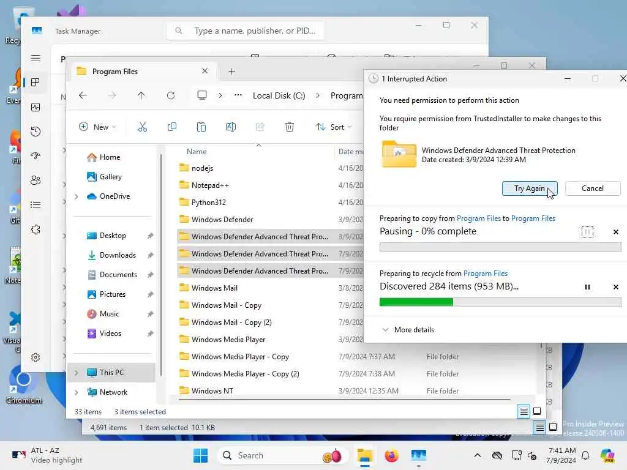The image size is (627, 470).
Task: Open Firefox from the taskbar
Action: click(x=391, y=455)
